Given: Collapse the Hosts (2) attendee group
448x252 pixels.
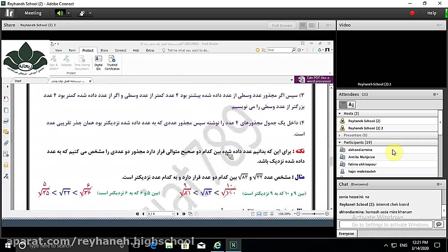Looking at the screenshot, I should (339, 113).
